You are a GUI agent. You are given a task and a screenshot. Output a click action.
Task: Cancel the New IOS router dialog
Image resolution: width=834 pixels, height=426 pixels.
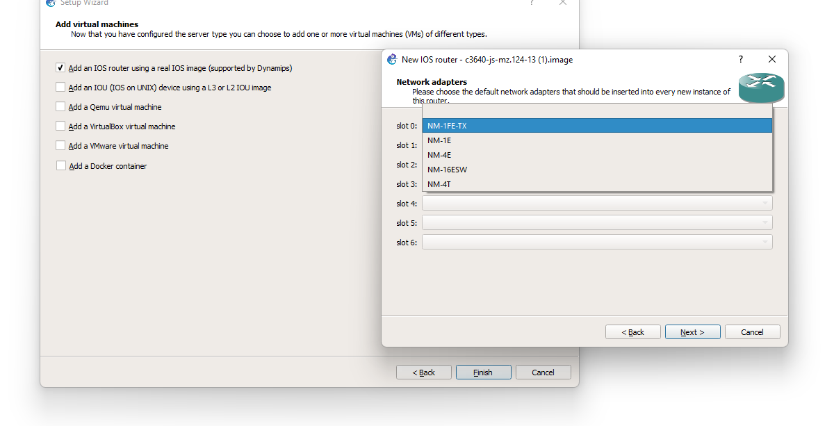click(x=753, y=332)
